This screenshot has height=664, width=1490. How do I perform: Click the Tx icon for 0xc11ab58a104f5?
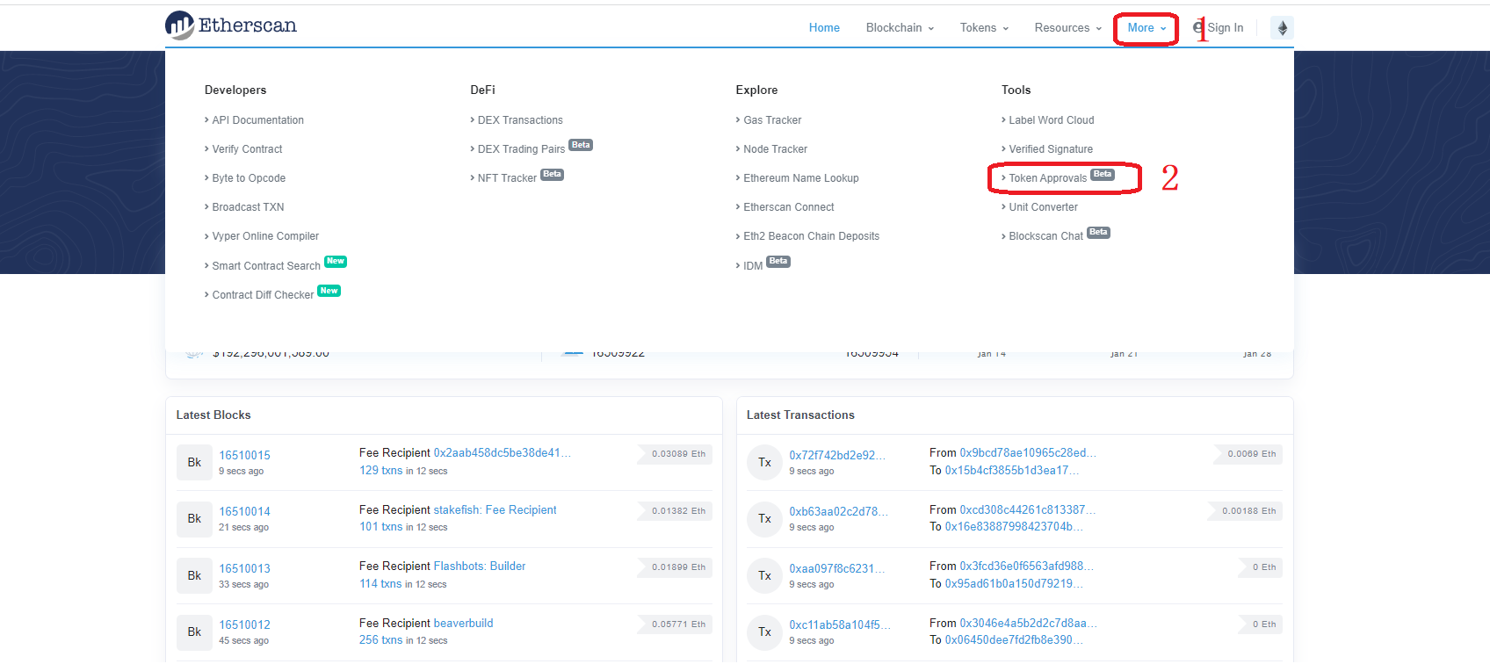(764, 632)
